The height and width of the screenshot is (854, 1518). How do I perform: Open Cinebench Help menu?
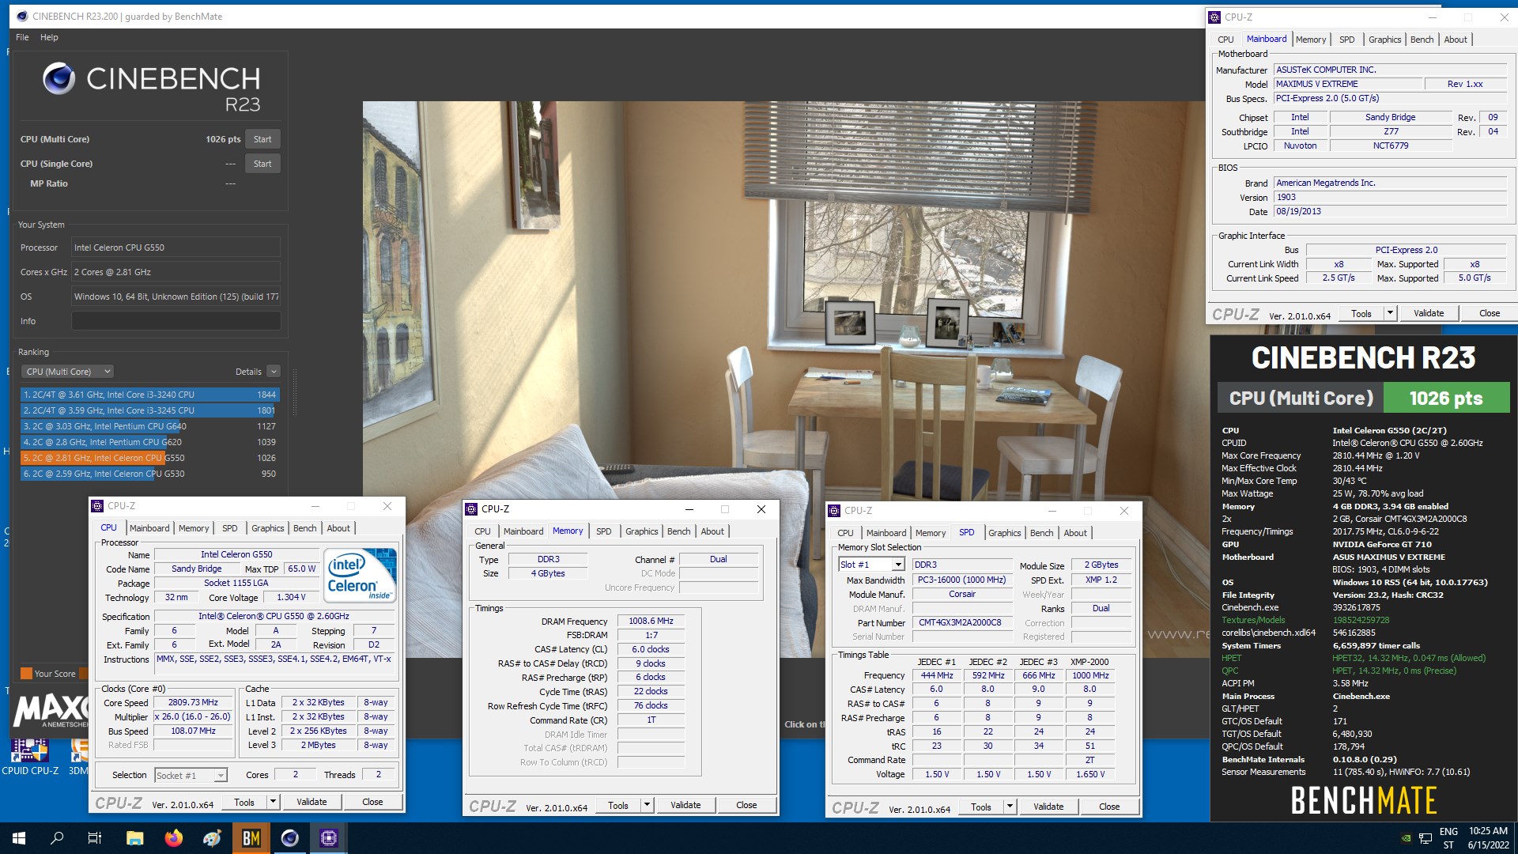click(49, 37)
